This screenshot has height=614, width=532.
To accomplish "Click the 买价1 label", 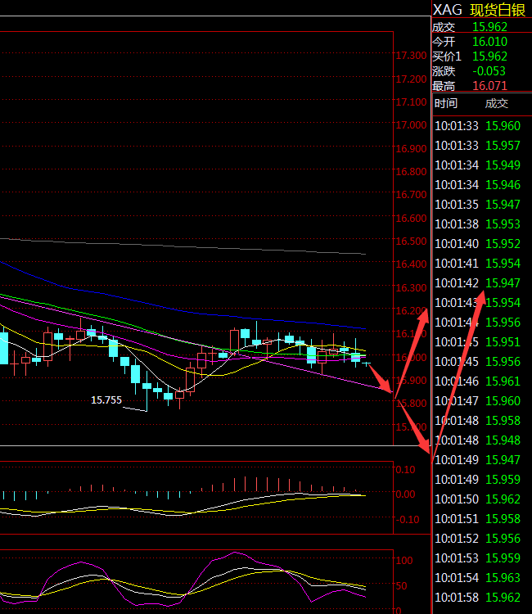I will [x=447, y=56].
